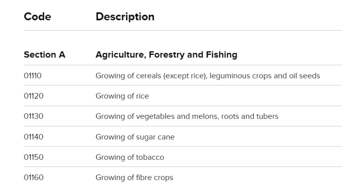Select code 01150 in the table
Viewport: 342px width, 186px height.
(33, 158)
